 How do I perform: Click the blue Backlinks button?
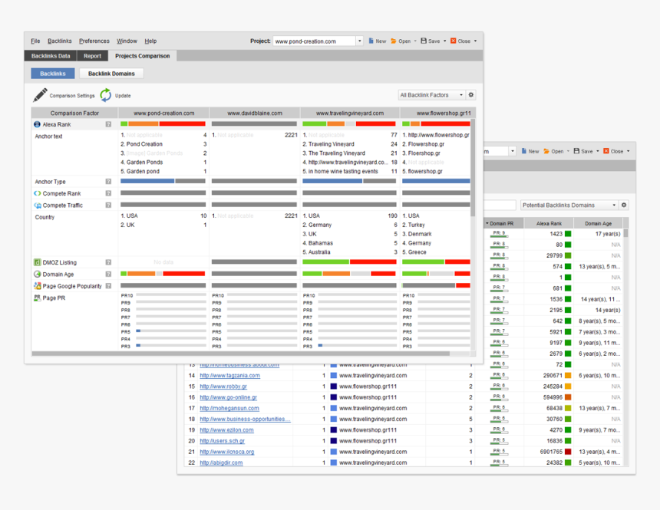pos(53,73)
